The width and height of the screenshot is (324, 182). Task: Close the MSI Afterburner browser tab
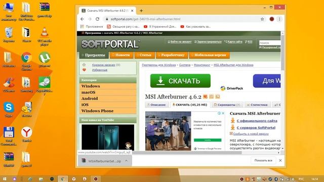tap(132, 11)
